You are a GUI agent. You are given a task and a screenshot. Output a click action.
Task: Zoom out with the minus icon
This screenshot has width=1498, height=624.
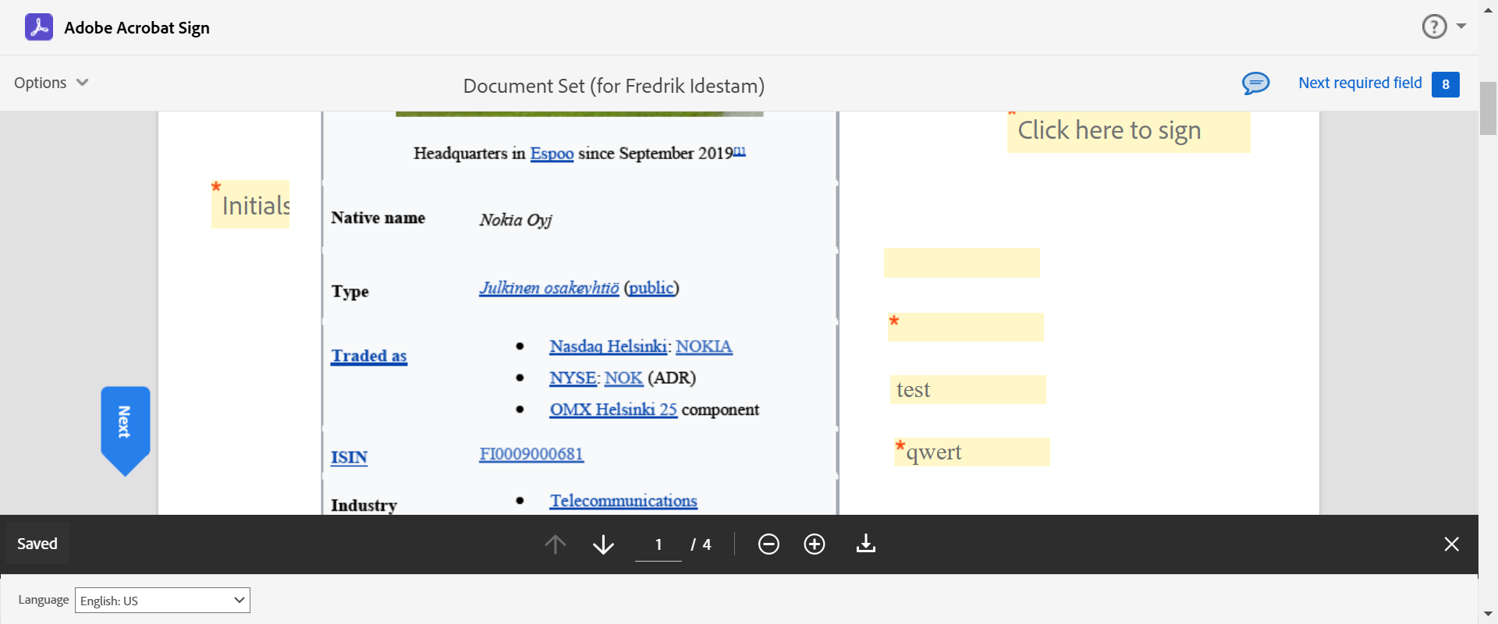(x=769, y=544)
